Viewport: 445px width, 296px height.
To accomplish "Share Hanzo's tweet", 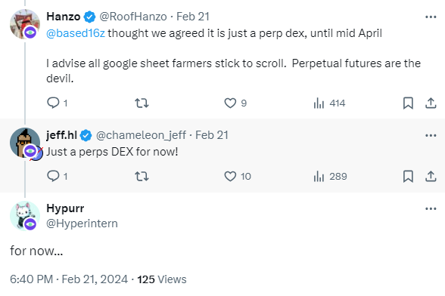I will coord(431,103).
